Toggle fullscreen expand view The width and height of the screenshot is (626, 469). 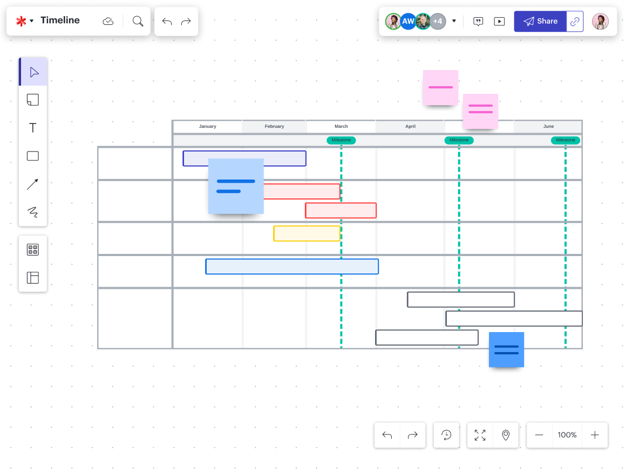480,435
